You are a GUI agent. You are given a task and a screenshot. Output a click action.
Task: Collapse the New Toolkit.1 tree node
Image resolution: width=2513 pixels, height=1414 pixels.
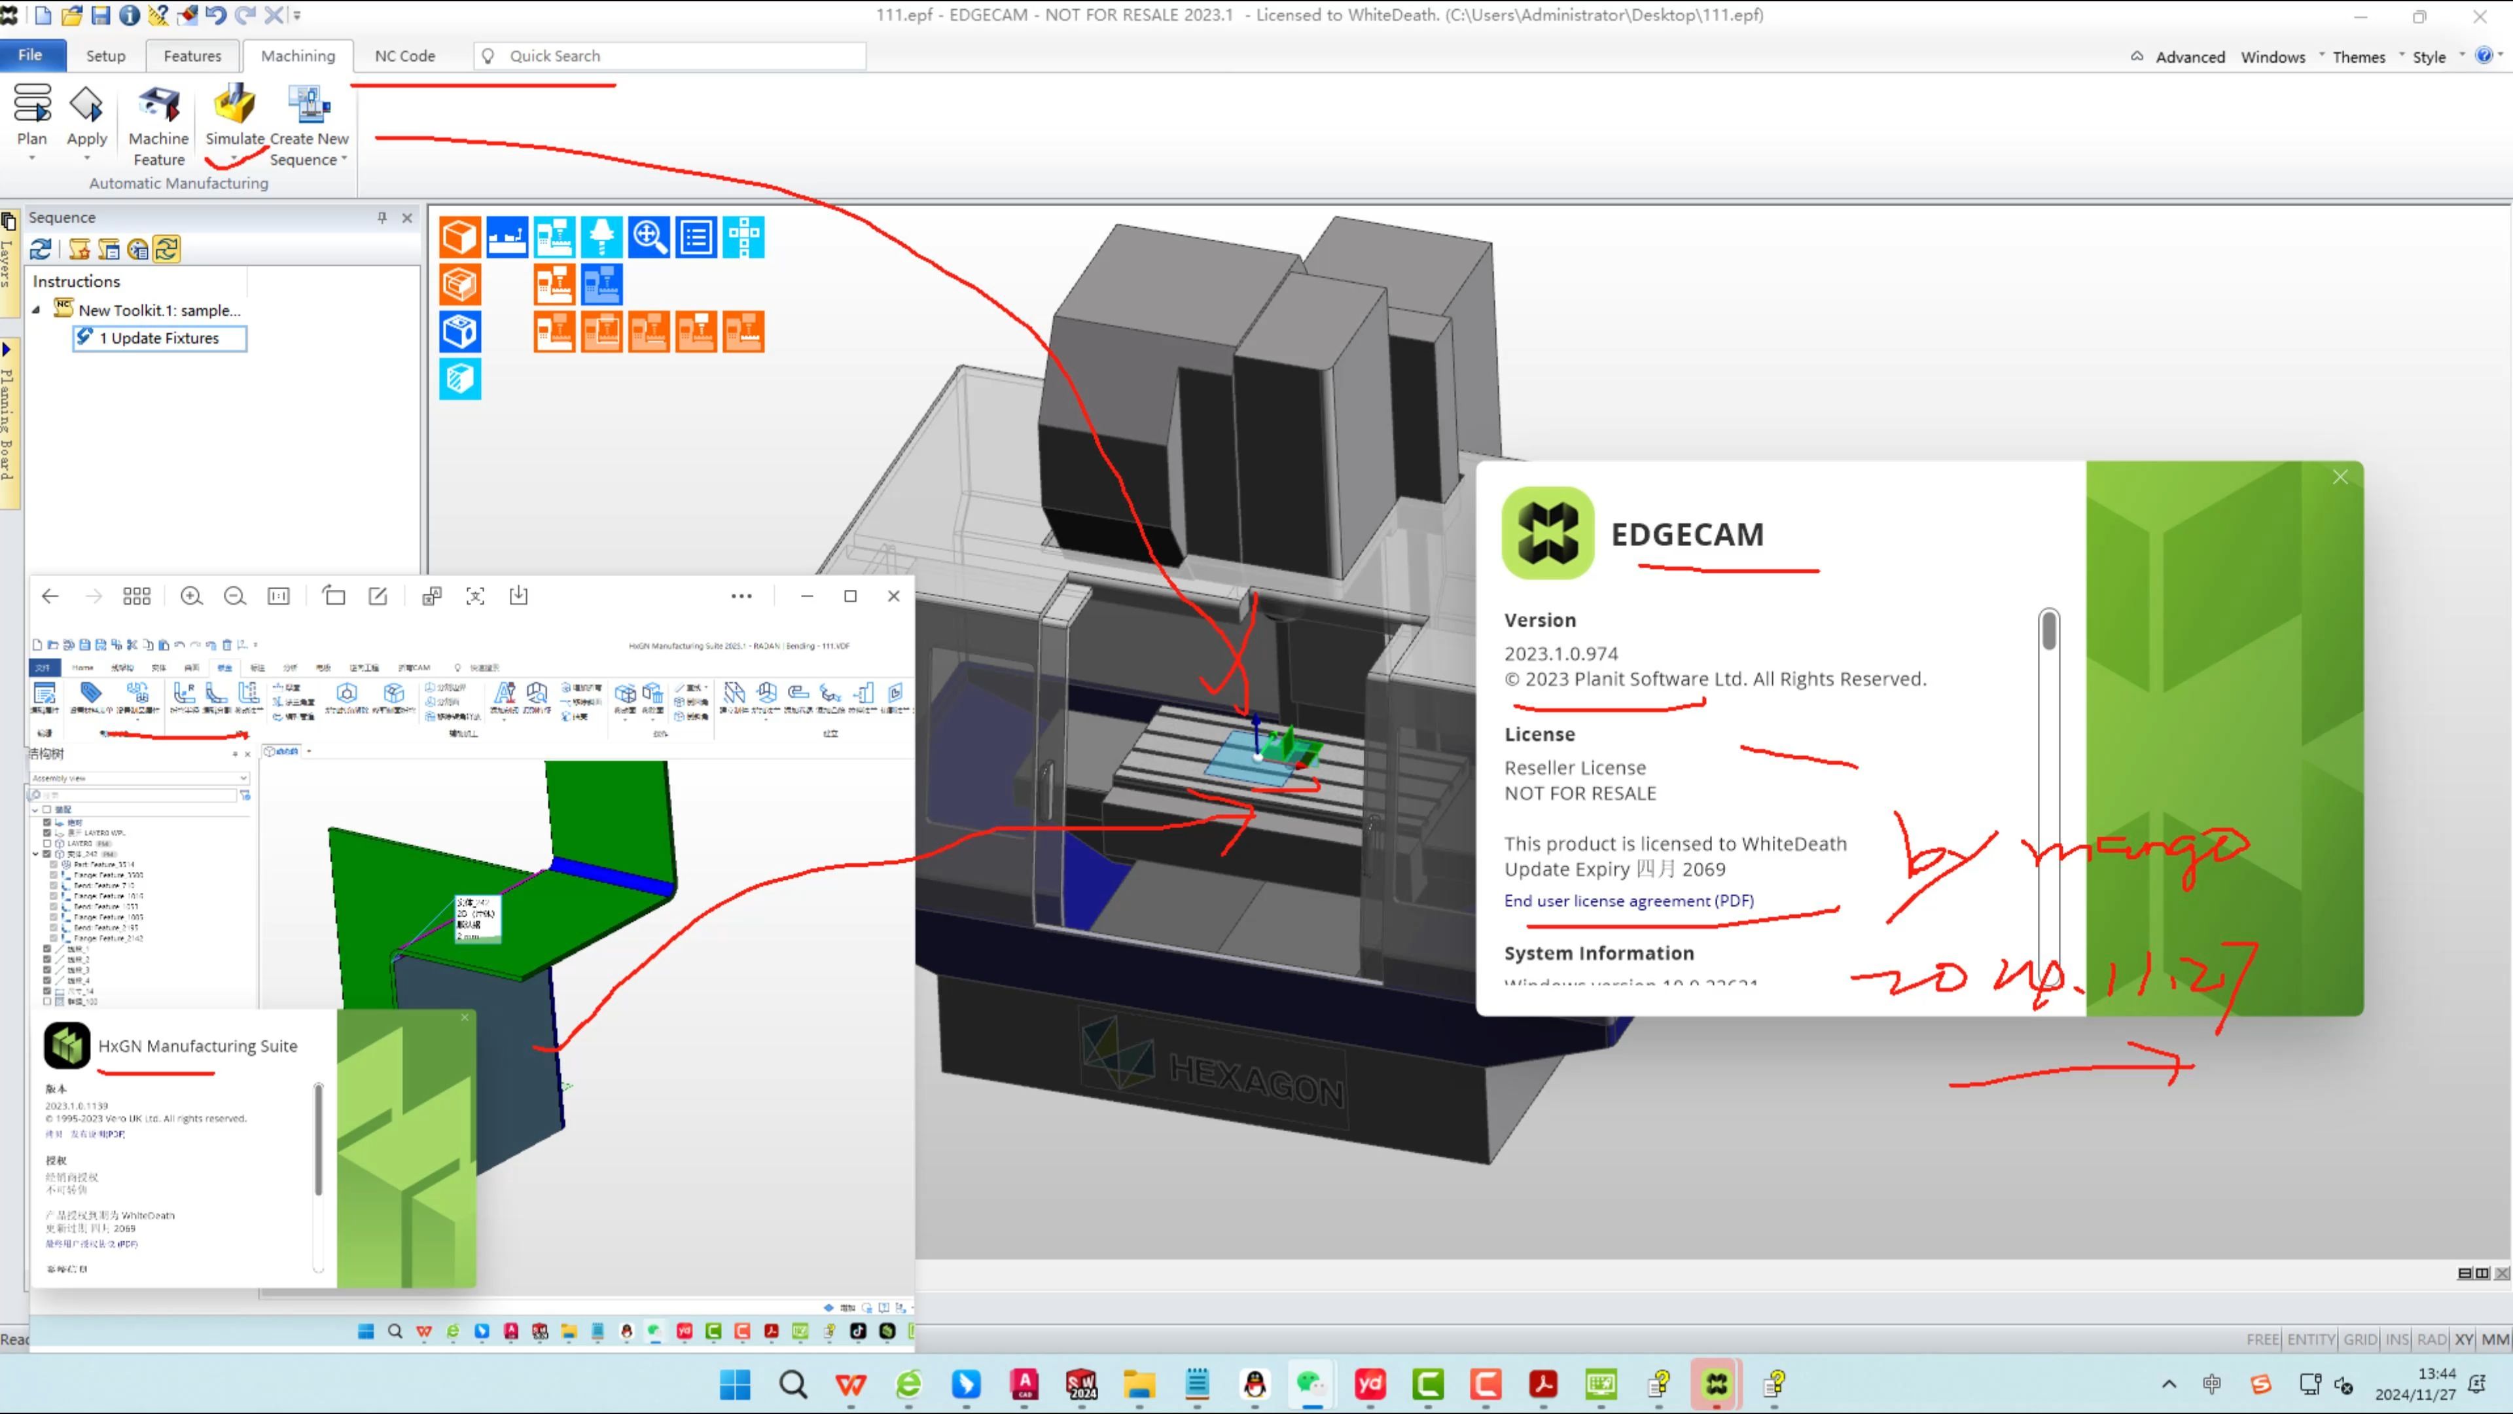point(37,310)
